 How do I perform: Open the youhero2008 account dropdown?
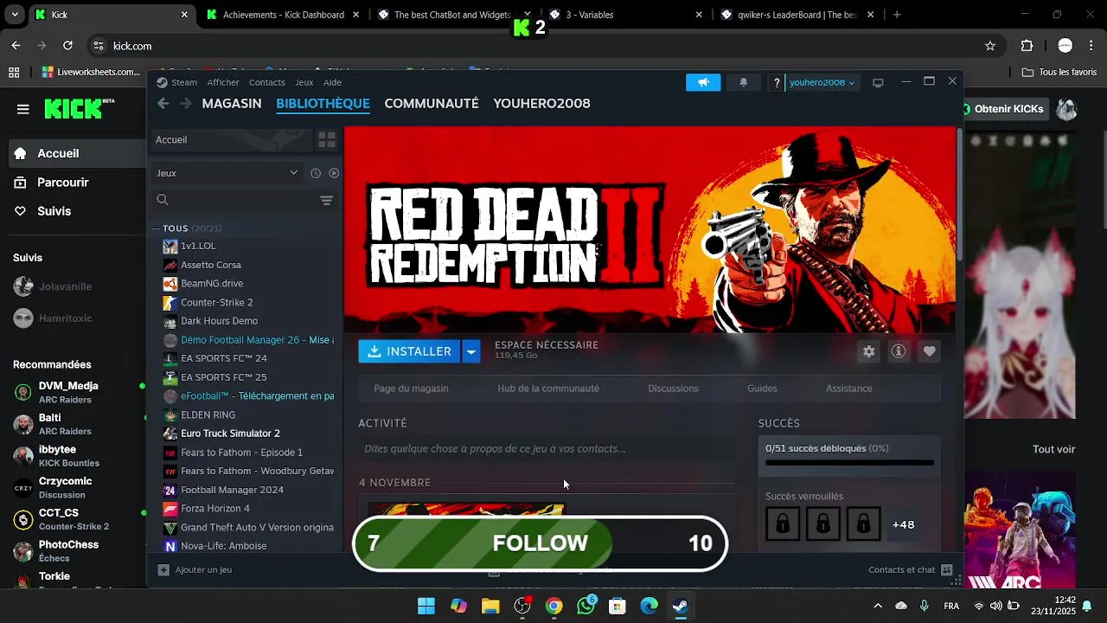pyautogui.click(x=822, y=82)
